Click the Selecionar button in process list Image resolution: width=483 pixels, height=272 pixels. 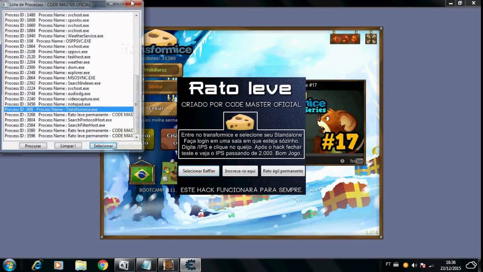pos(103,146)
